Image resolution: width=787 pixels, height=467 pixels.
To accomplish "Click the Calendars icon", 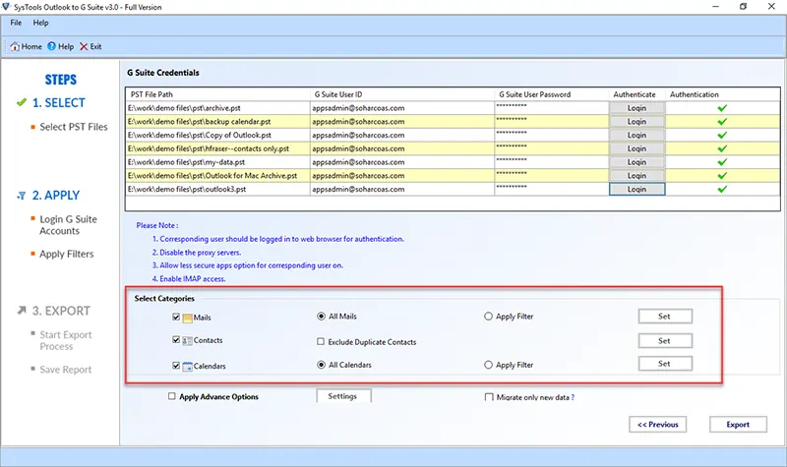I will click(187, 366).
